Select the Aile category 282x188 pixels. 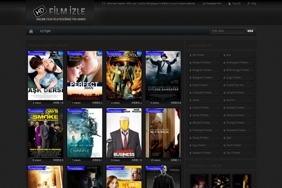pos(238,55)
